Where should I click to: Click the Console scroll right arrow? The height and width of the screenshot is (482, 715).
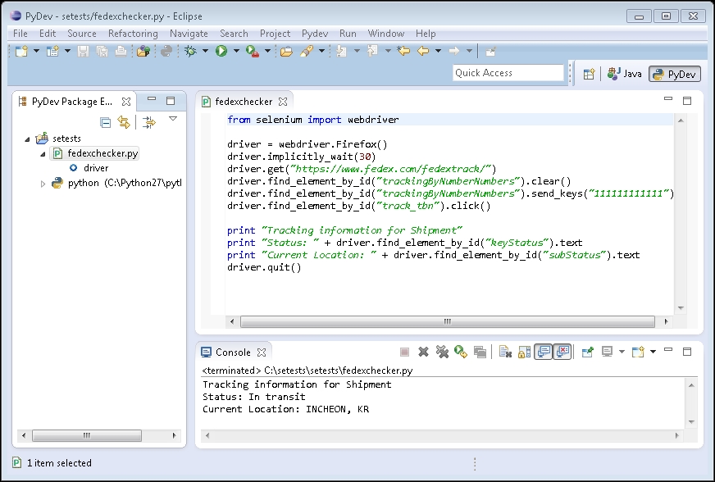[x=676, y=435]
